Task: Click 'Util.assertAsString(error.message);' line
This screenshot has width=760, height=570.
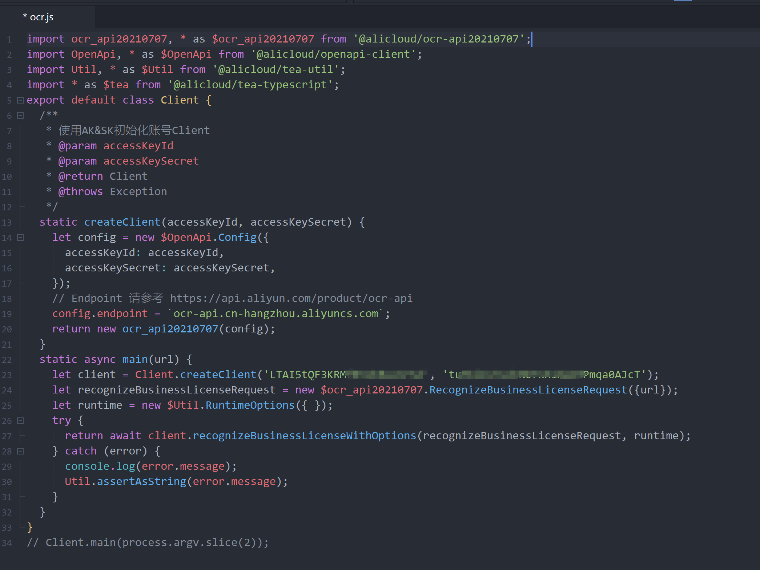Action: [176, 481]
